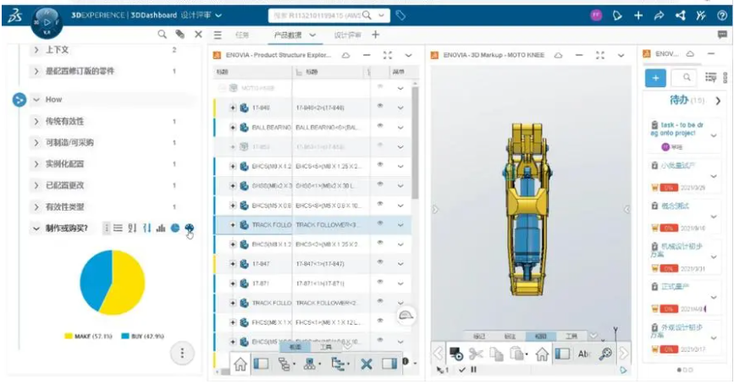Screen dimensions: 734x390
Task: Click the Abc text annotation tool
Action: tap(584, 354)
